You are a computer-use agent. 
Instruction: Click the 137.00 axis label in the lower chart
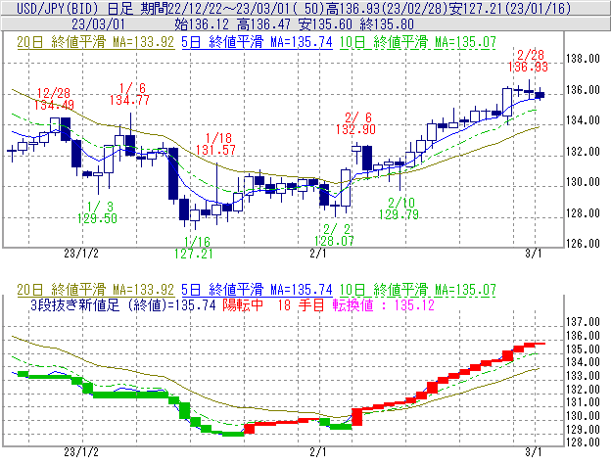[x=583, y=322]
